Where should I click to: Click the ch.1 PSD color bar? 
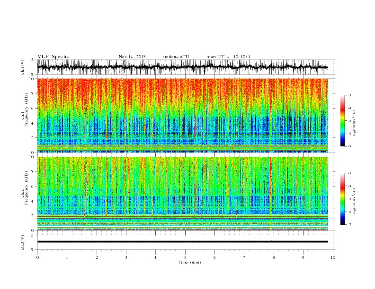point(342,121)
